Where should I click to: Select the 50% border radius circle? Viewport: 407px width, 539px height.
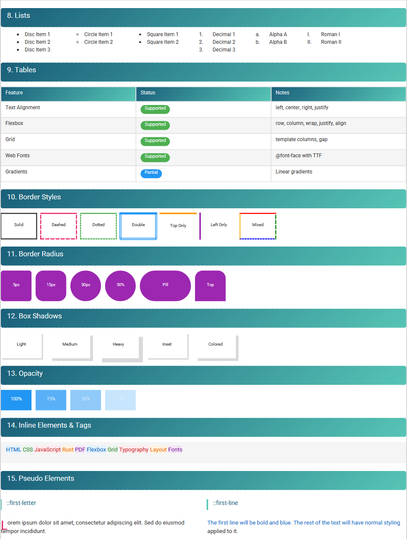pyautogui.click(x=120, y=285)
